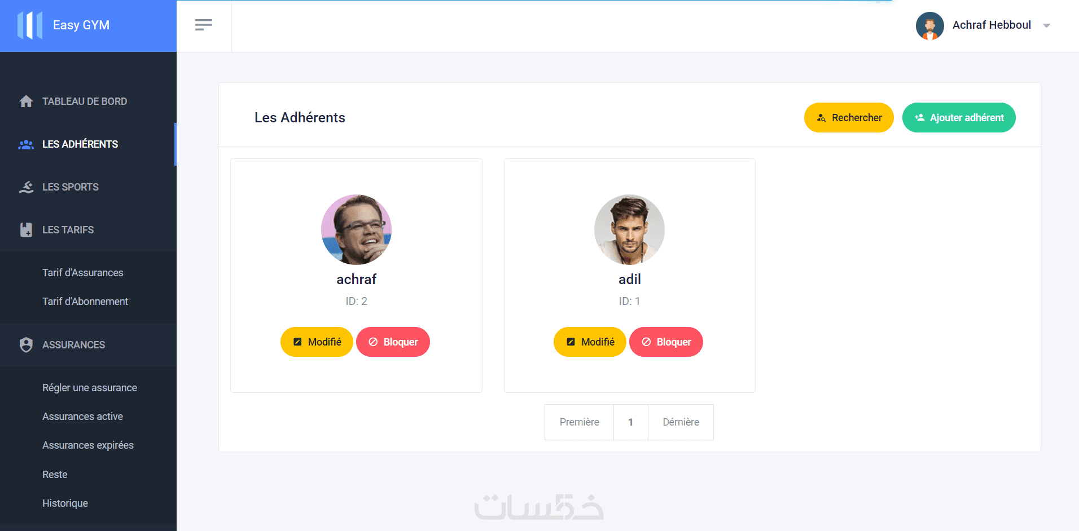The height and width of the screenshot is (531, 1079).
Task: Click the hamburger menu icon in header
Action: point(204,25)
